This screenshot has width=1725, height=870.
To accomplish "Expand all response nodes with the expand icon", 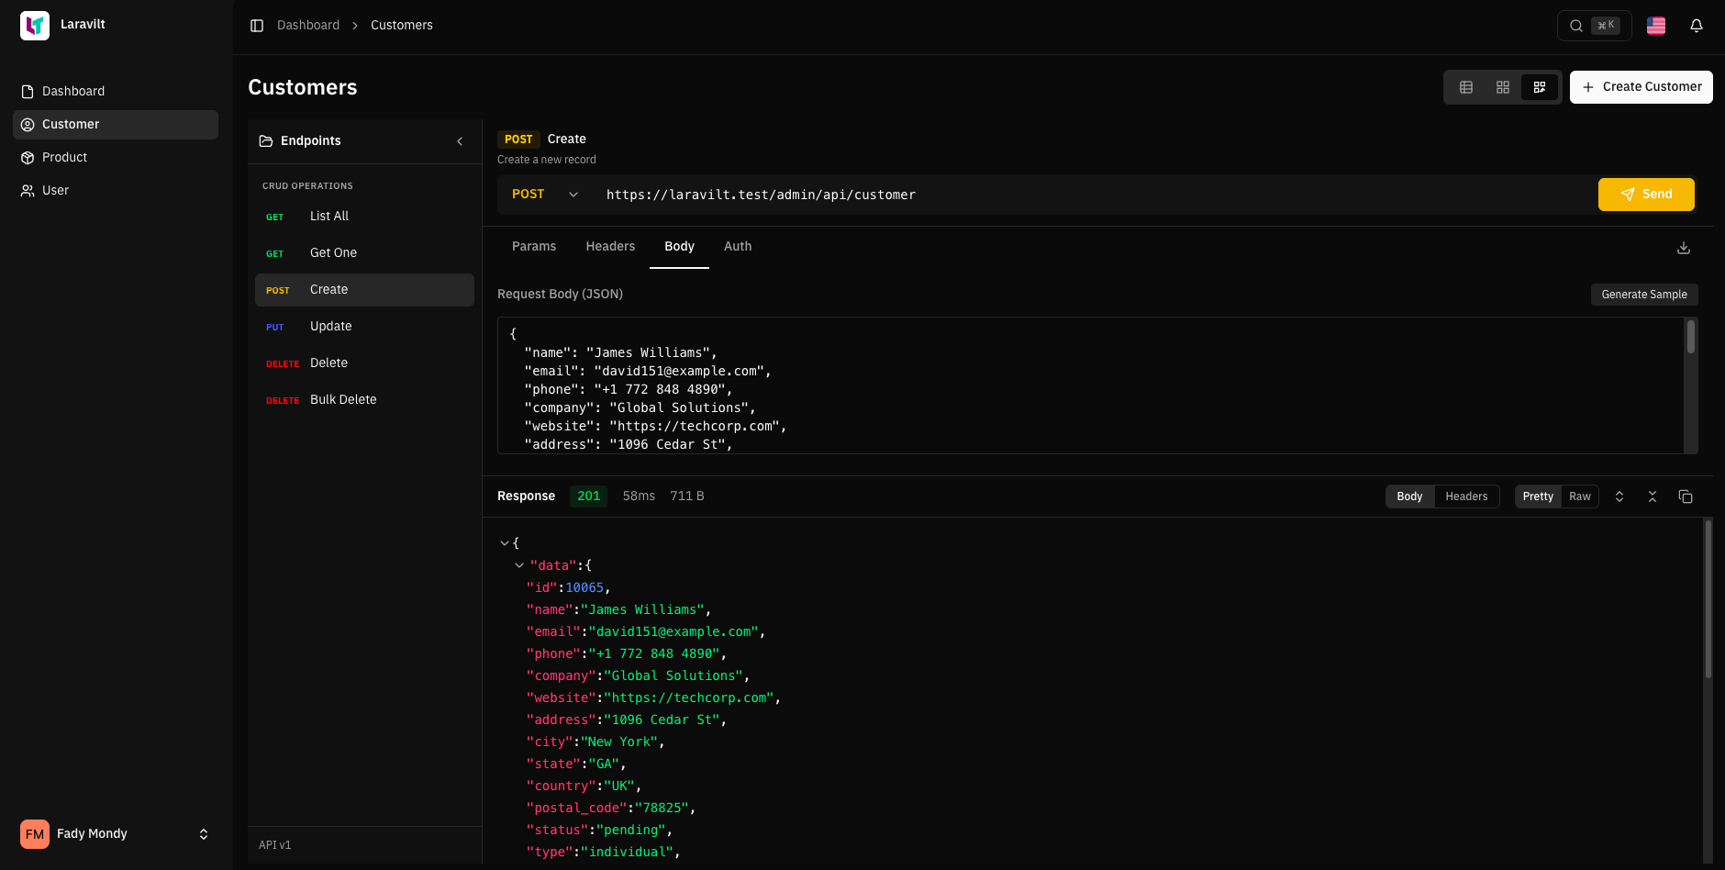I will pos(1619,496).
